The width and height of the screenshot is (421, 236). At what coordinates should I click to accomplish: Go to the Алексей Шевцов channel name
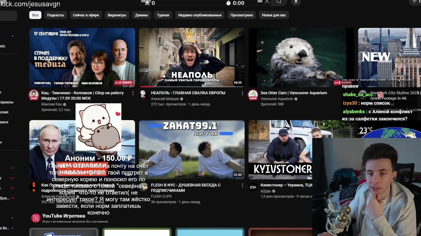pyautogui.click(x=165, y=99)
